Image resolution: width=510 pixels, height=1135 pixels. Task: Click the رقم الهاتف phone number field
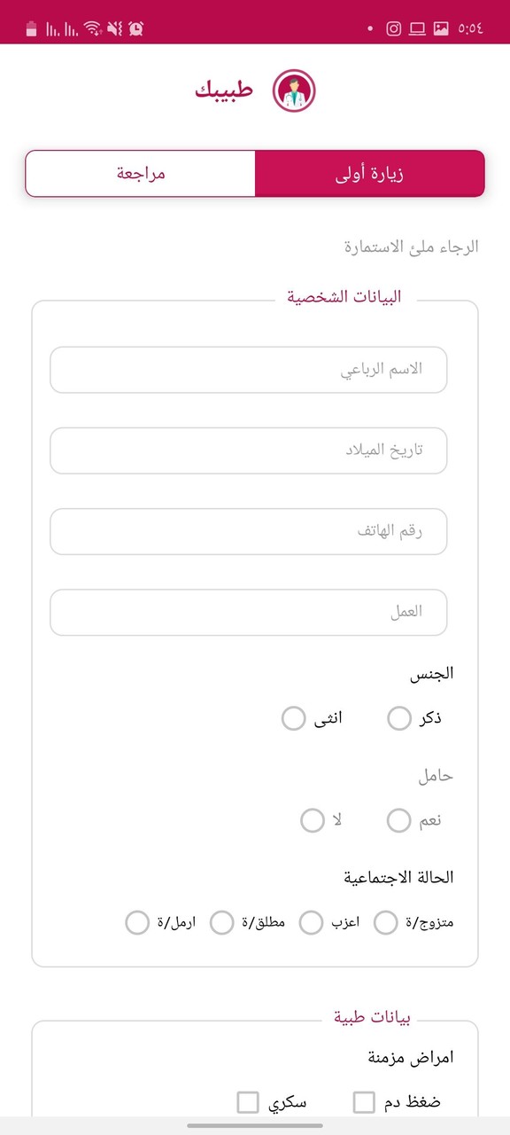point(249,531)
